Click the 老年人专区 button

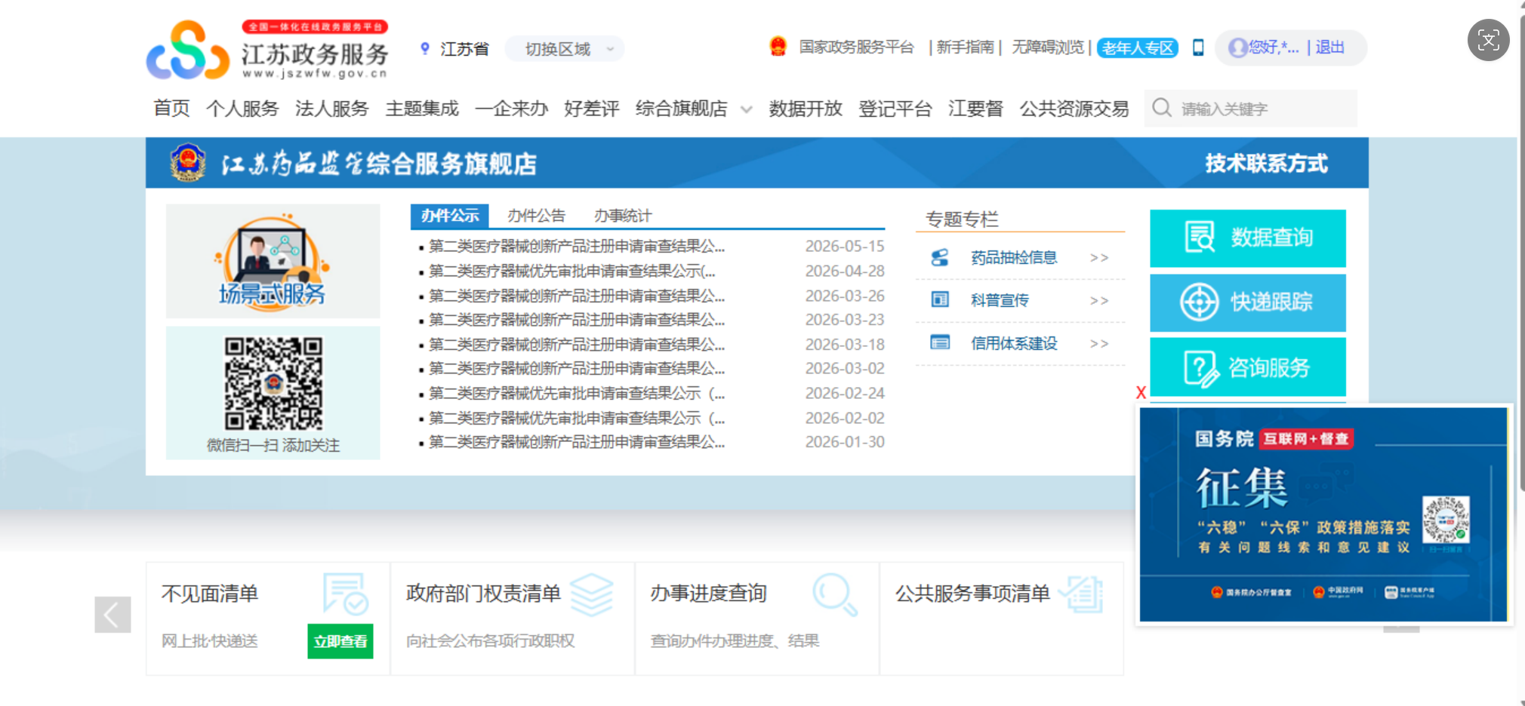click(x=1138, y=48)
